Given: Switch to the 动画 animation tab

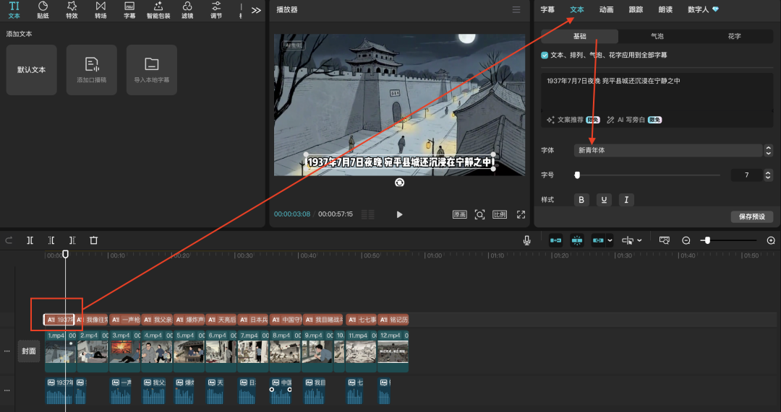Looking at the screenshot, I should pyautogui.click(x=606, y=9).
